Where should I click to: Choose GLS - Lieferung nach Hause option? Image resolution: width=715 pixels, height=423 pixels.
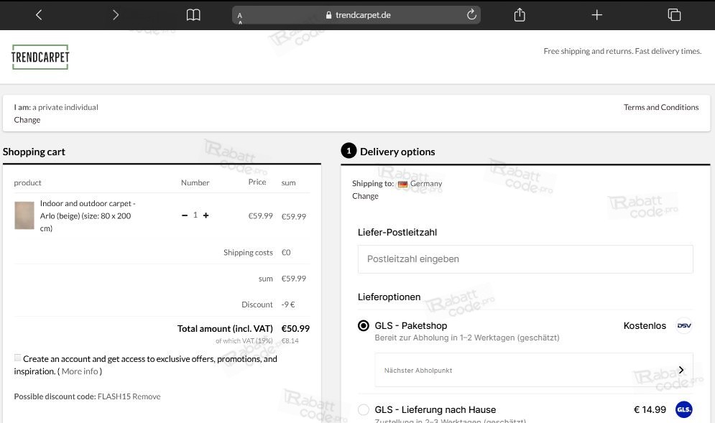364,410
